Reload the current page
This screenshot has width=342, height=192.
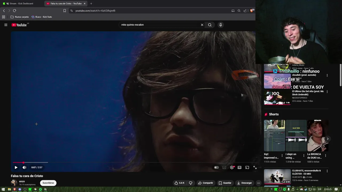14,11
